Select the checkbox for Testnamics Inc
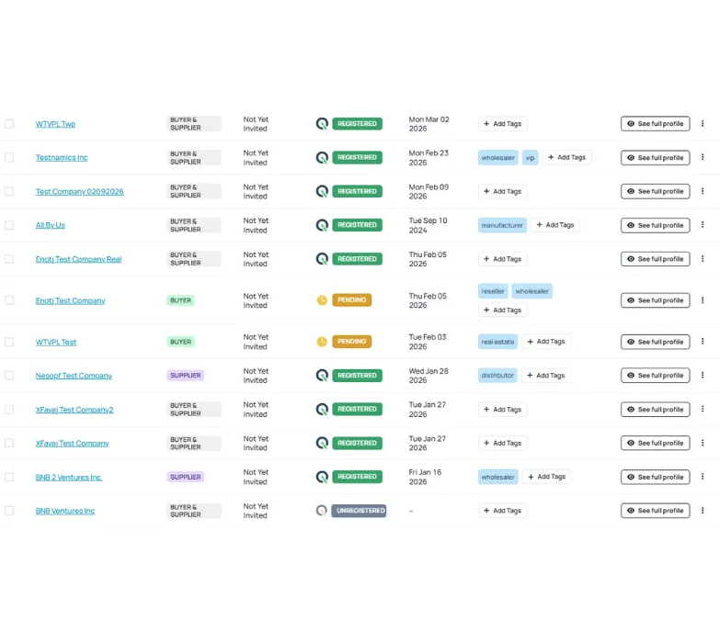The image size is (720, 643). 9,157
